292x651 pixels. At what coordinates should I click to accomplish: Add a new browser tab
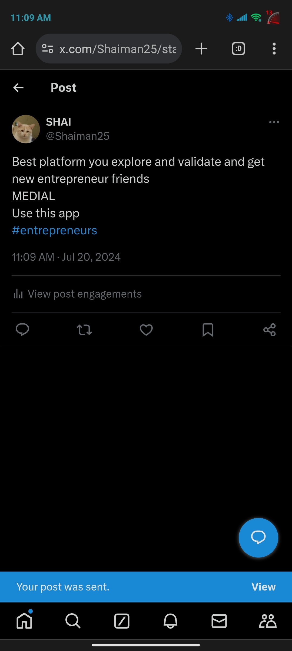point(201,49)
